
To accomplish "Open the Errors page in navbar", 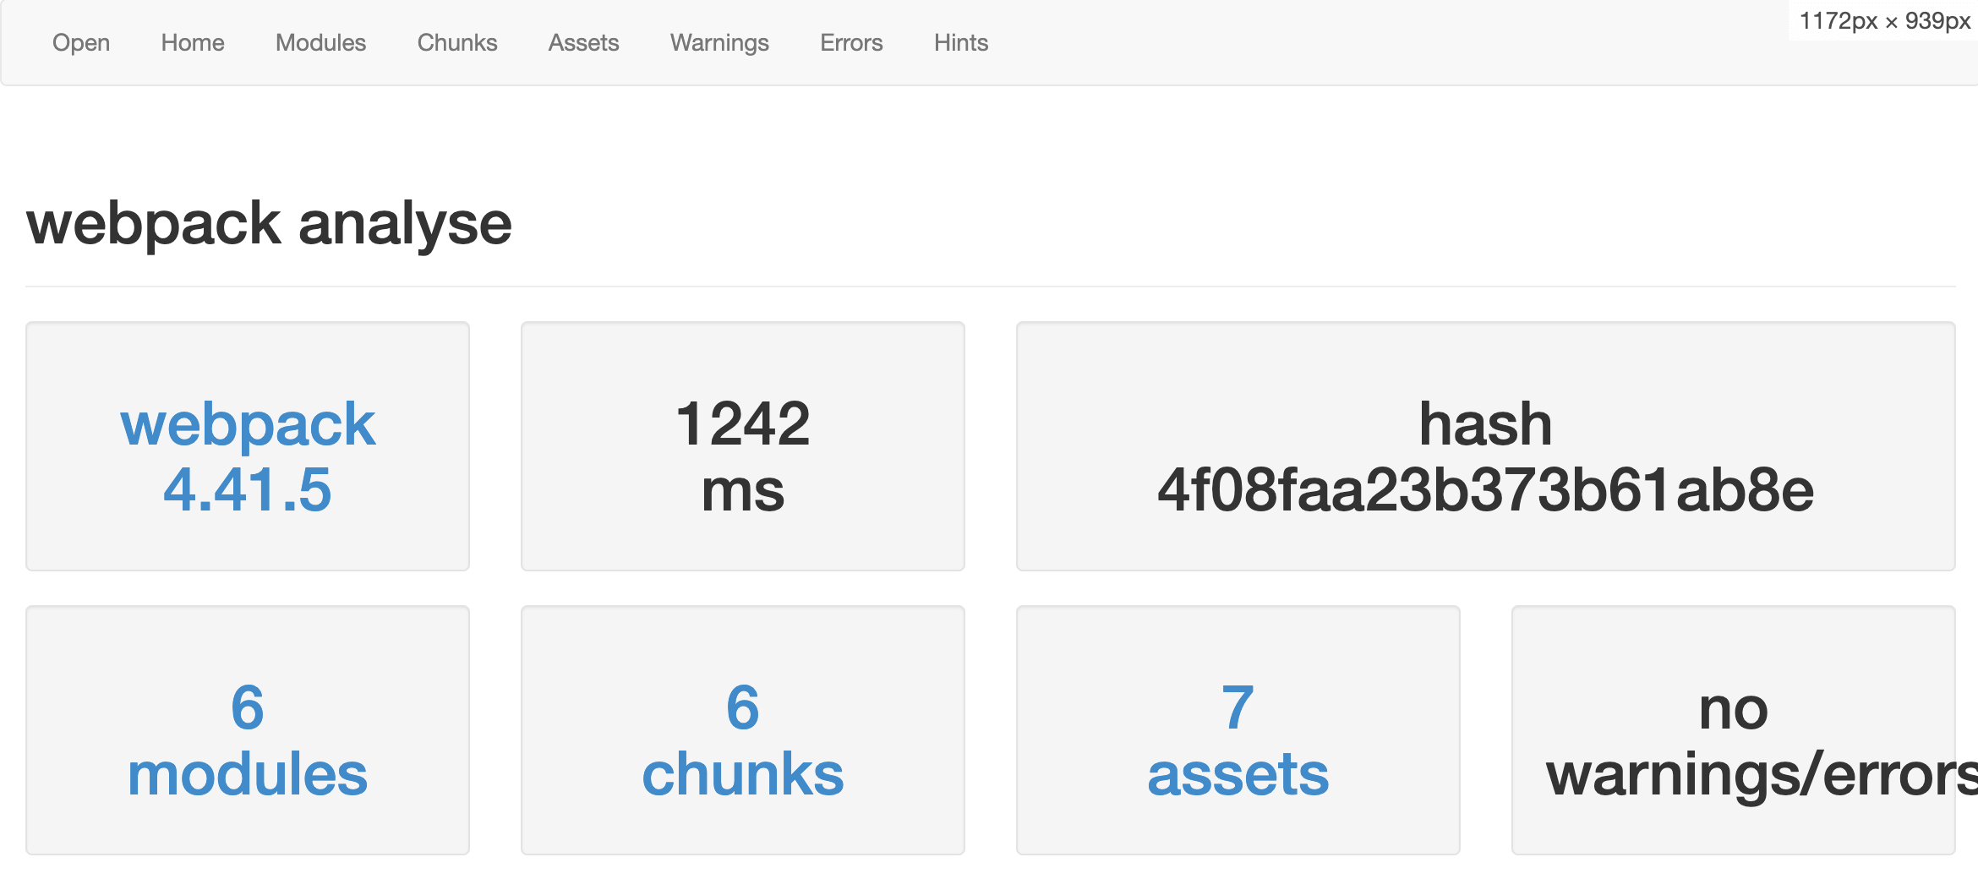I will point(851,42).
